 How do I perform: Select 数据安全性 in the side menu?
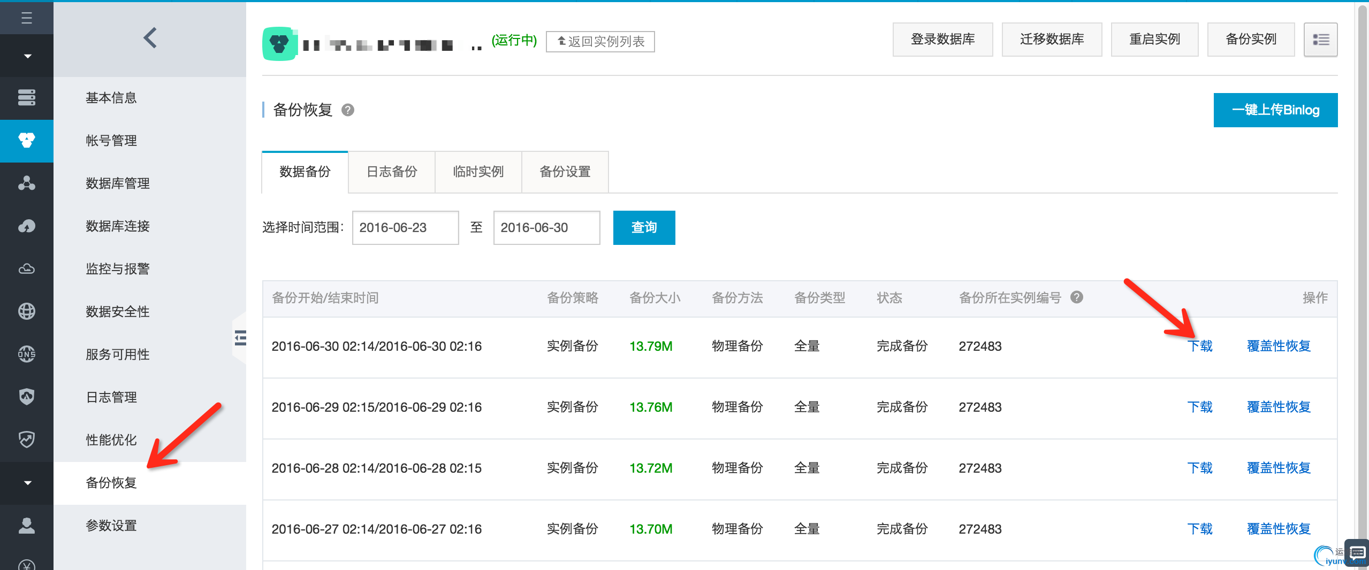[118, 312]
